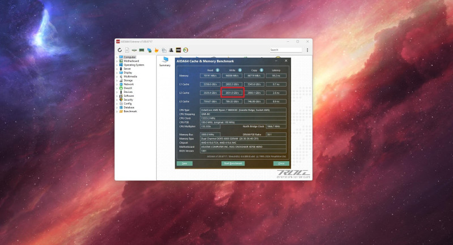
Task: Click the Database icon in tree
Action: 121,108
